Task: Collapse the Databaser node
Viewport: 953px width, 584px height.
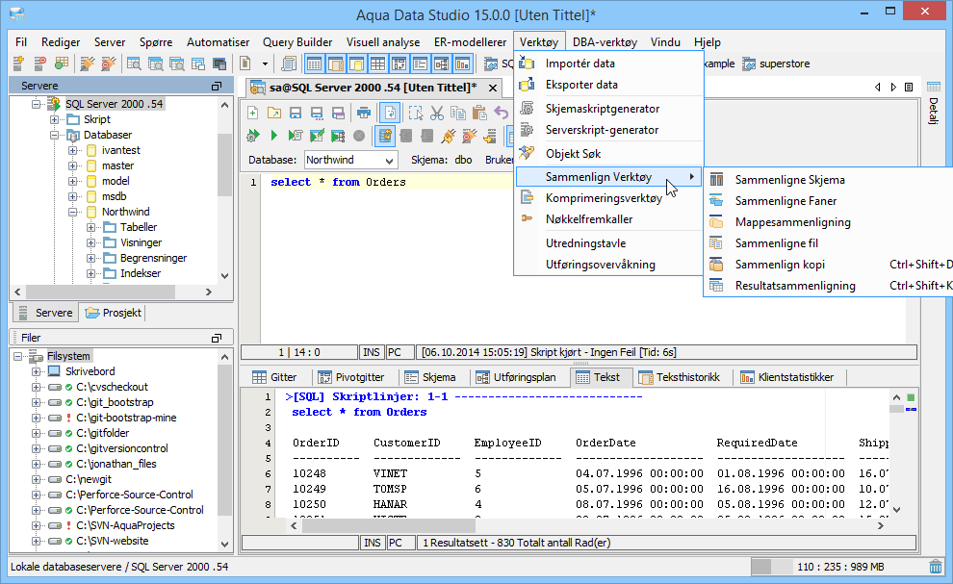Action: pyautogui.click(x=55, y=135)
